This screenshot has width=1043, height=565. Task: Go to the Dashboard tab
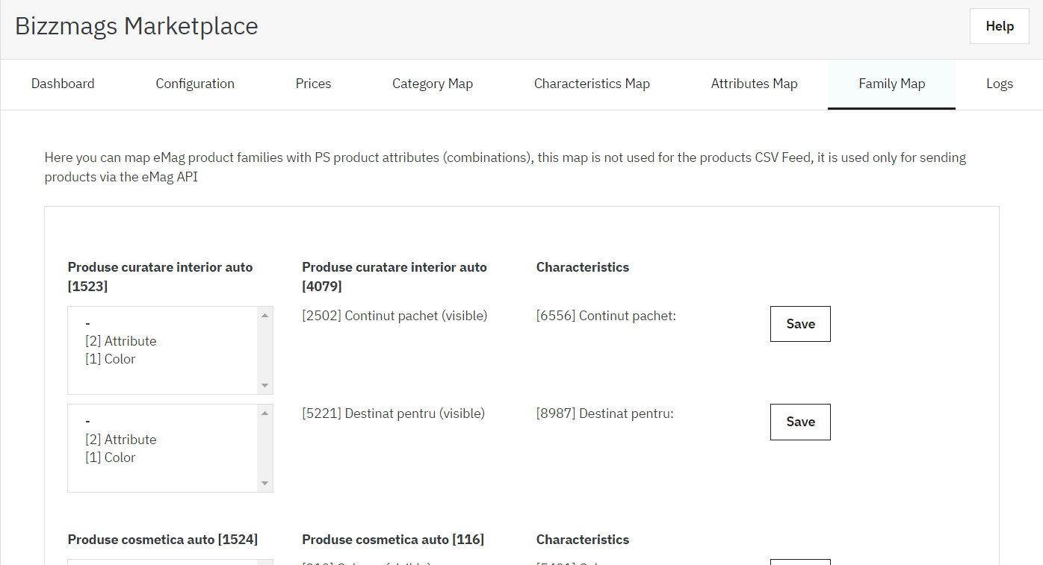pyautogui.click(x=63, y=84)
